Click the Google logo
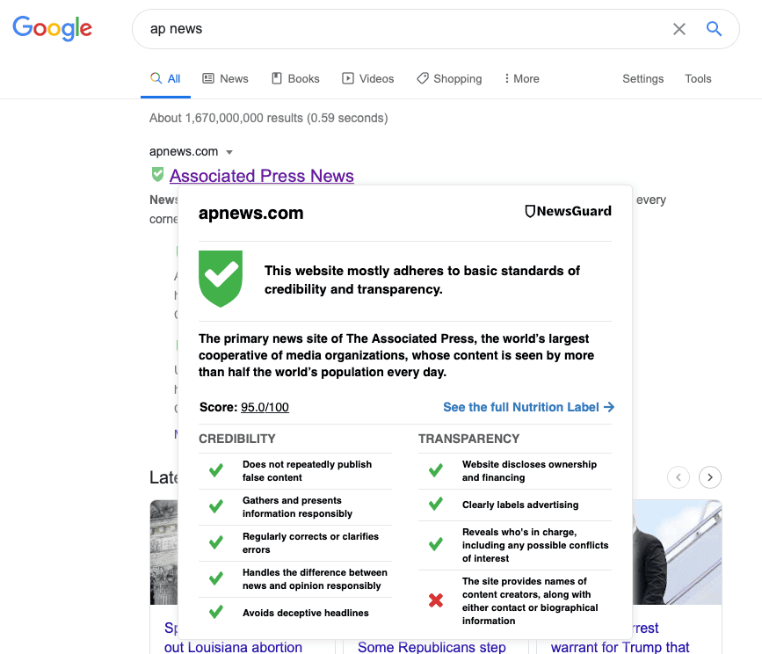 click(52, 28)
